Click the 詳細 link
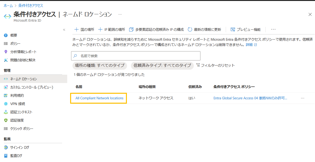The width and height of the screenshot is (315, 162). coord(249,45)
